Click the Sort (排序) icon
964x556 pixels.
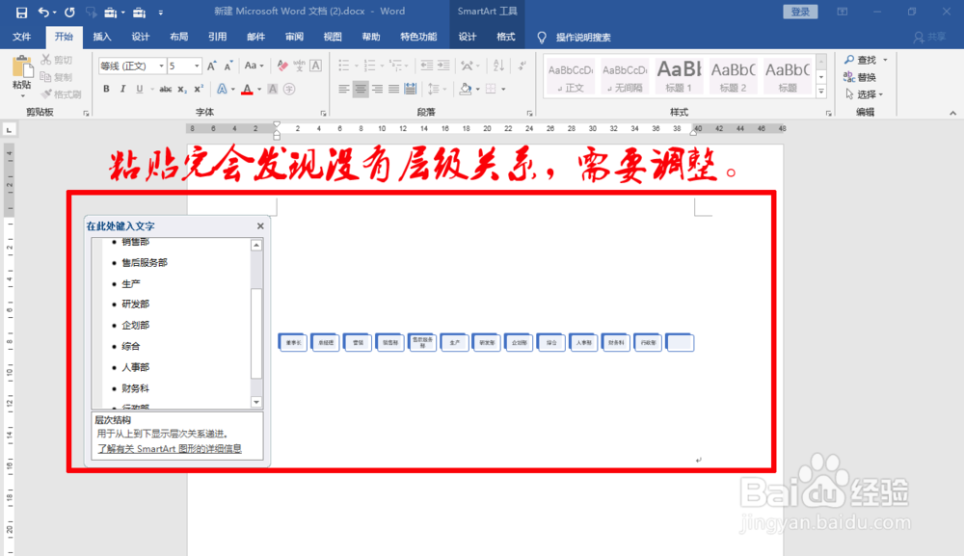click(499, 66)
